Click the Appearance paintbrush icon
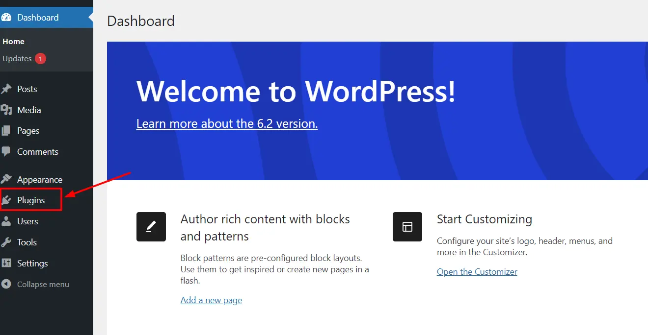 tap(6, 179)
